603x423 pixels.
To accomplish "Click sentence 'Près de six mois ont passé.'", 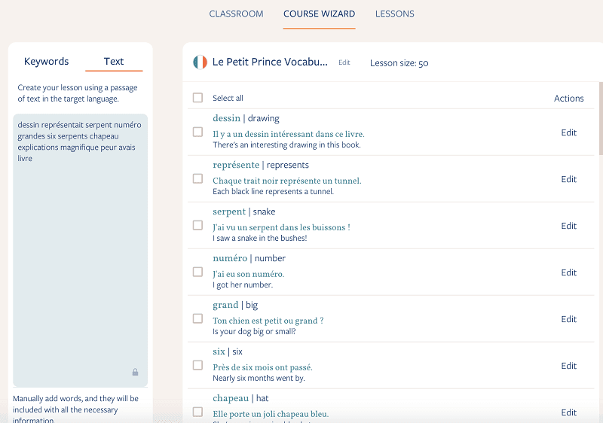I will (x=262, y=367).
